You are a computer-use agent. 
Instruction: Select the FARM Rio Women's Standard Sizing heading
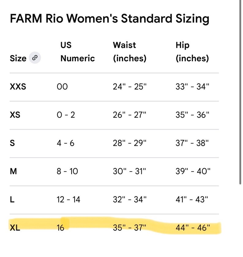[x=110, y=18]
